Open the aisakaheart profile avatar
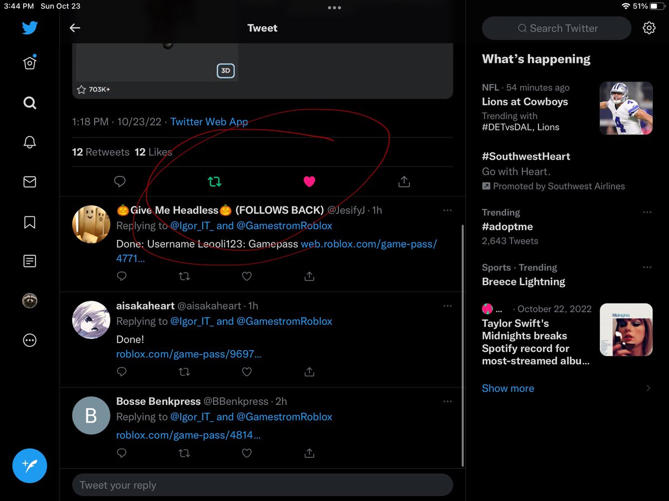 (x=91, y=320)
